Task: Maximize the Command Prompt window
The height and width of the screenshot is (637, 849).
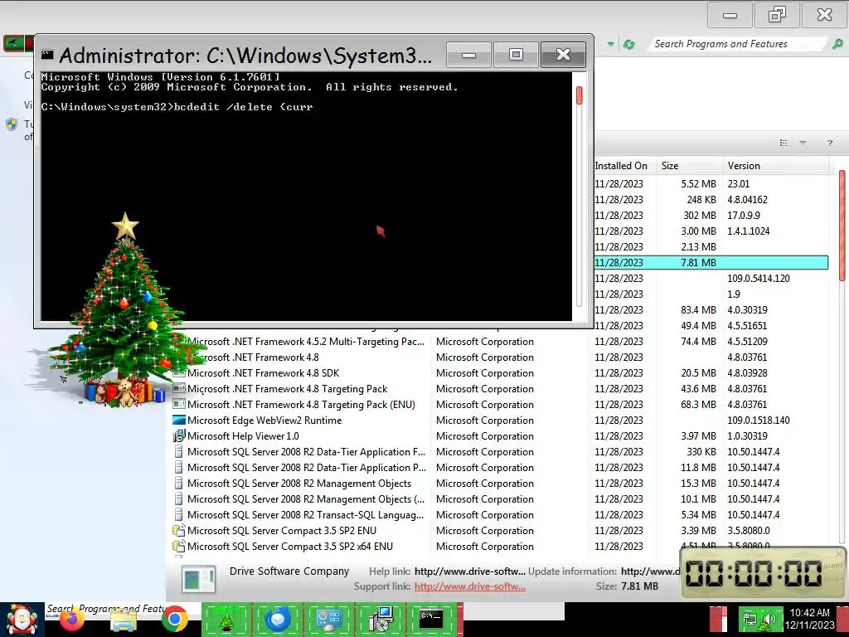Action: coord(516,55)
